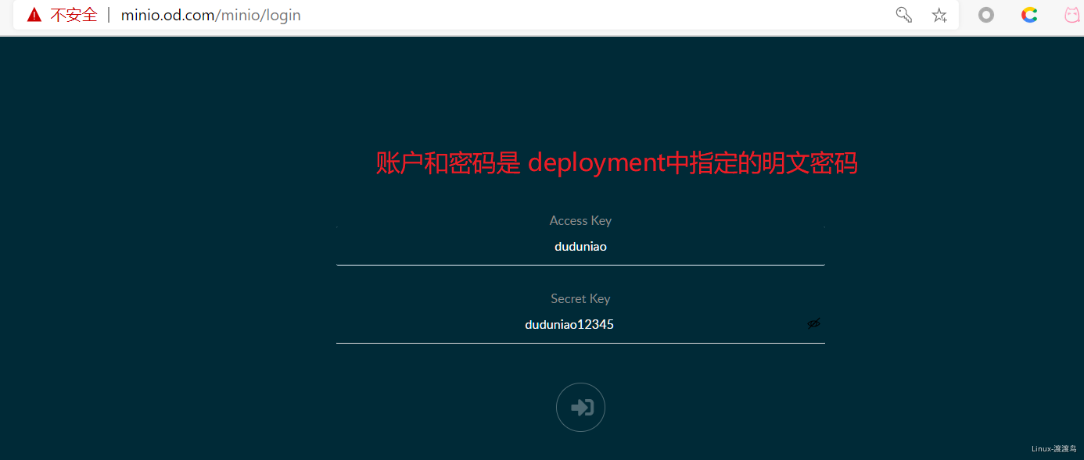Click the 'Secret Key' label text
Viewport: 1084px width, 460px height.
tap(580, 299)
